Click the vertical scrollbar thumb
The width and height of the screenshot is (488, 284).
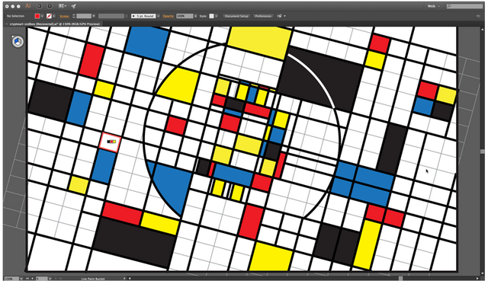point(483,152)
